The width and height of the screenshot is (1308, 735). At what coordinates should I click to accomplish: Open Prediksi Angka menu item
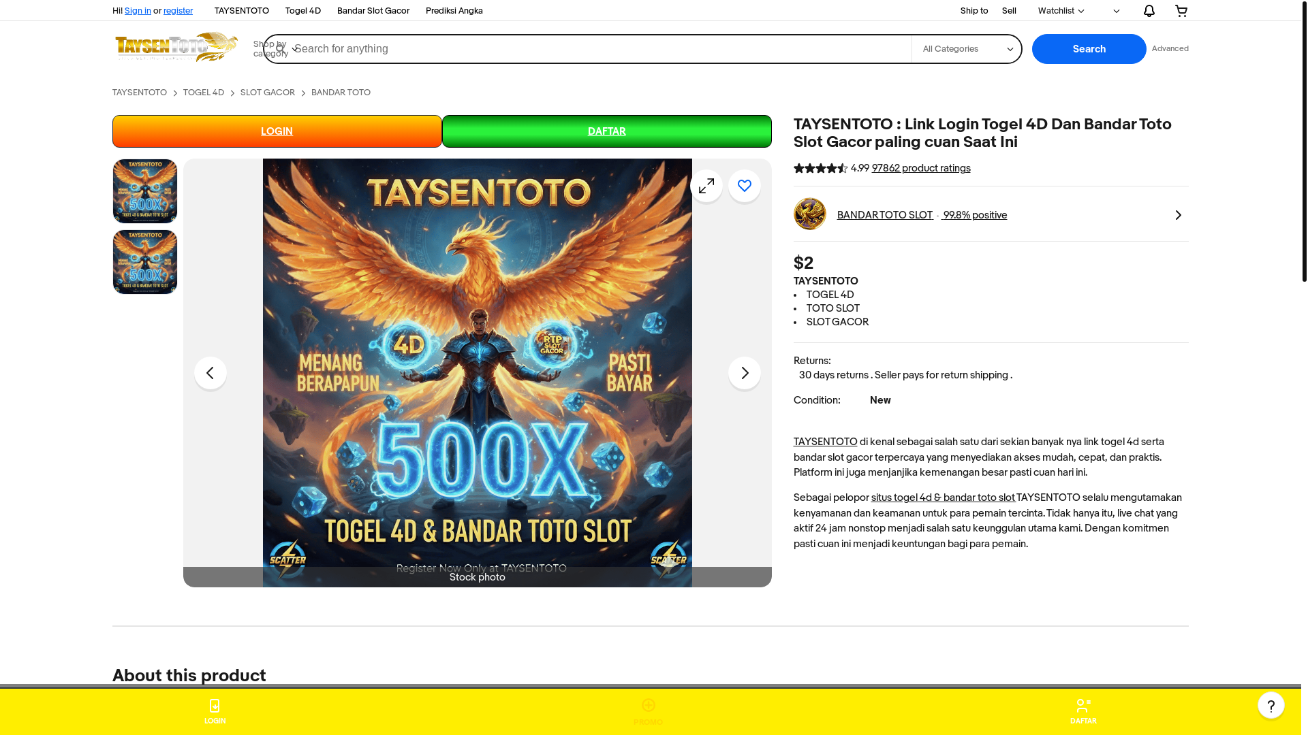point(454,11)
